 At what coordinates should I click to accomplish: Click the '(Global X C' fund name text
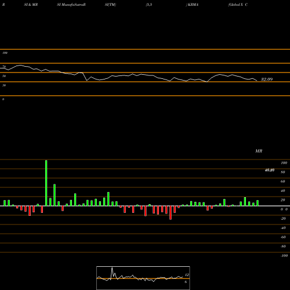(238, 5)
